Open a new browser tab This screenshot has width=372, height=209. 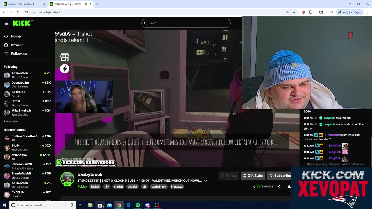click(x=97, y=4)
